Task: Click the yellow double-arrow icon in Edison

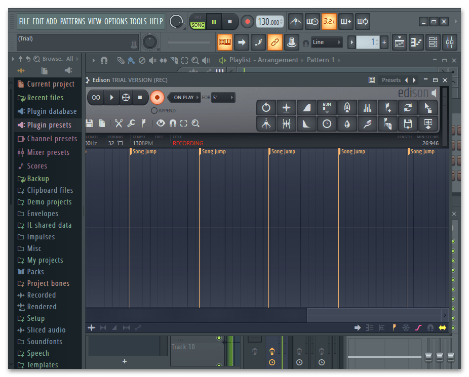Action: (442, 328)
